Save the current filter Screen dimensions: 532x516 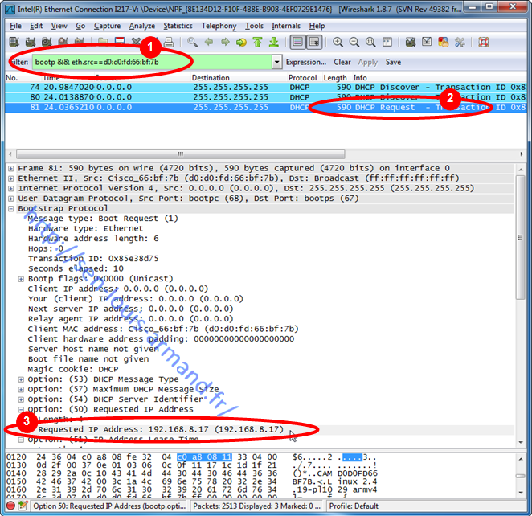pyautogui.click(x=393, y=62)
